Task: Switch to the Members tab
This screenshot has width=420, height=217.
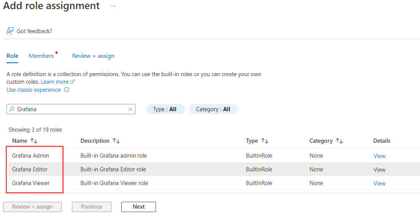Action: click(41, 56)
